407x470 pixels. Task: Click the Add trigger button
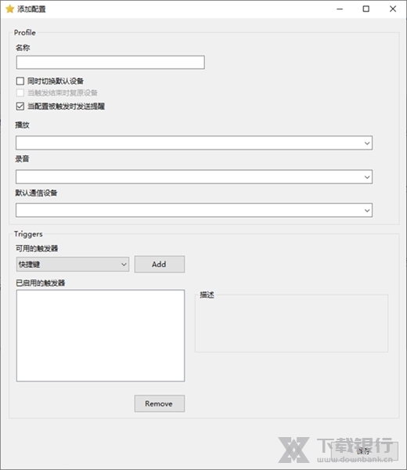click(160, 264)
